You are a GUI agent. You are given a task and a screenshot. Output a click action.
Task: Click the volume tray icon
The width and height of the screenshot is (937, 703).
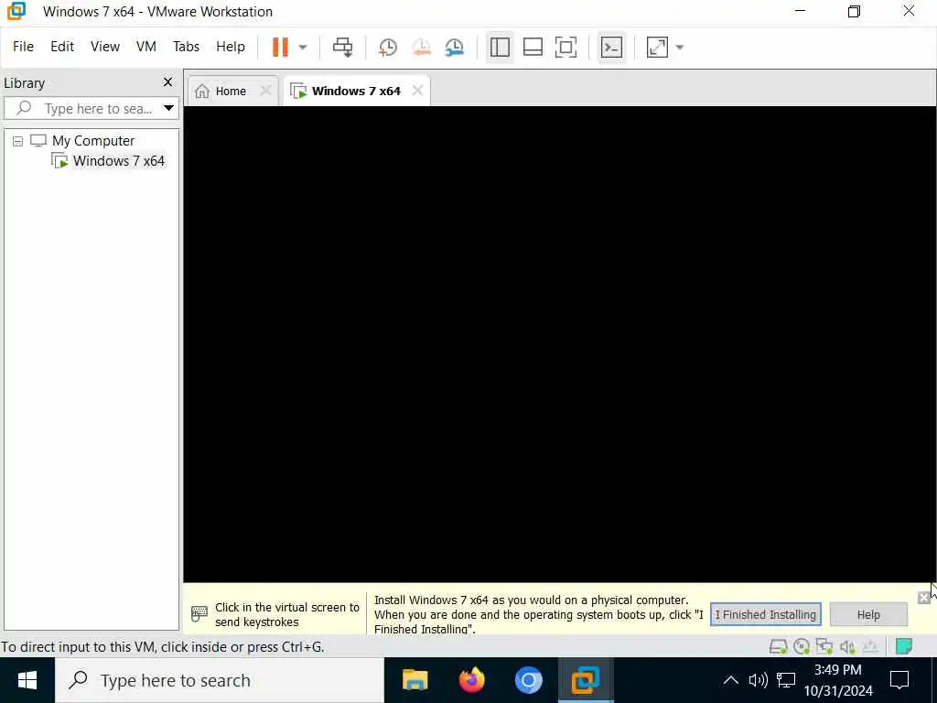pyautogui.click(x=758, y=680)
